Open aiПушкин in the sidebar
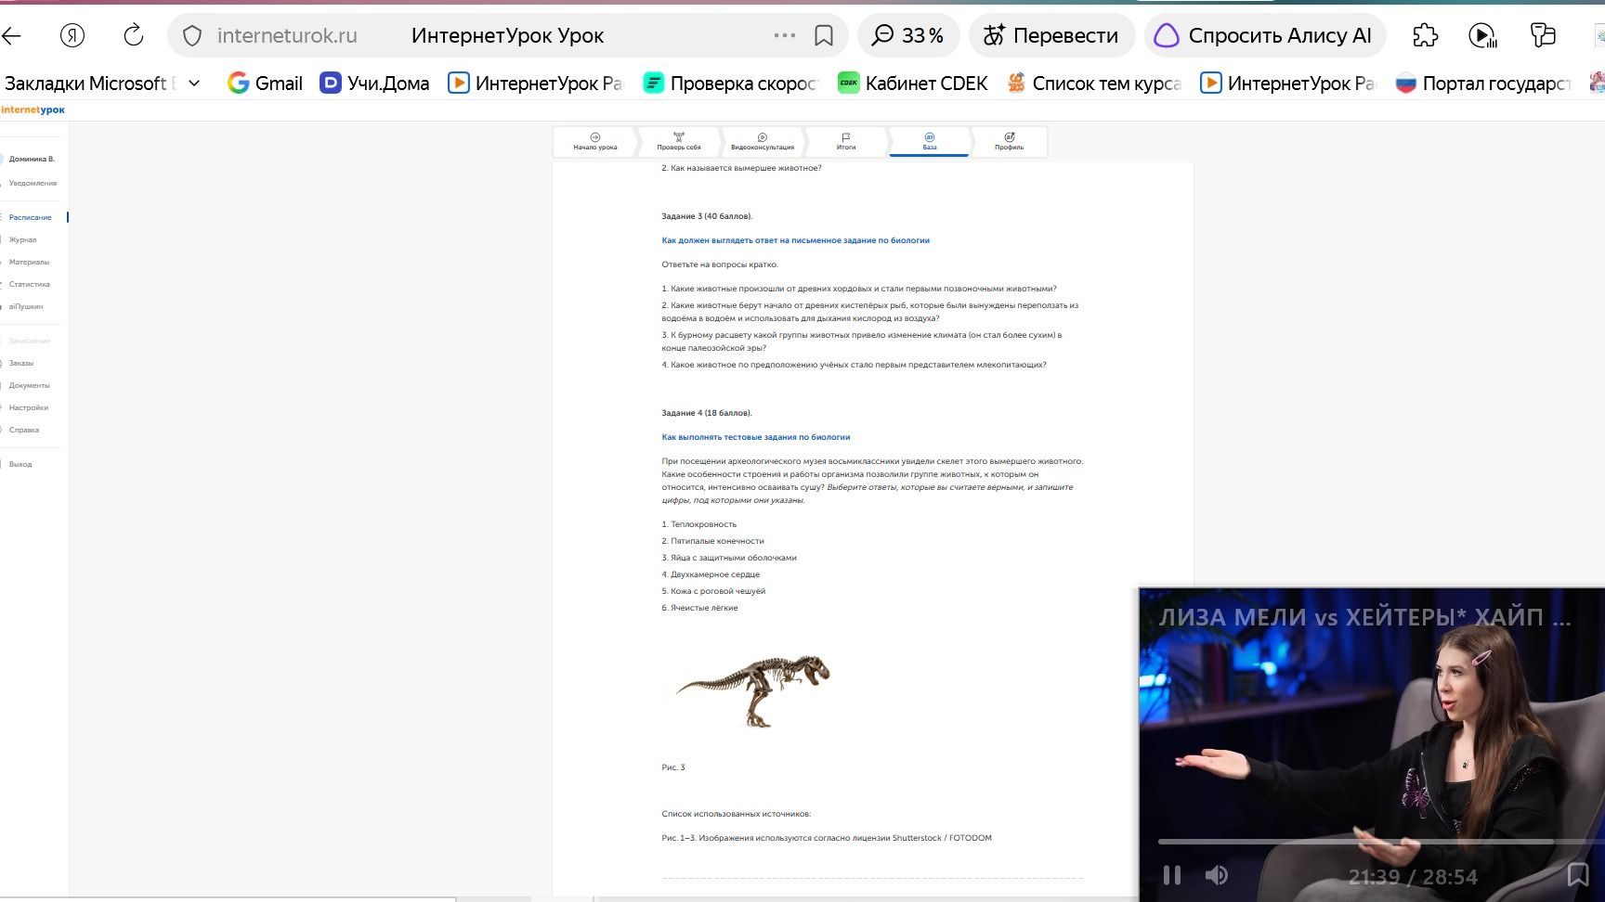Image resolution: width=1605 pixels, height=902 pixels. point(26,306)
